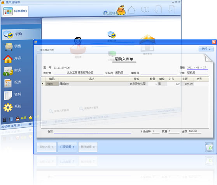Click the 打印单据 print button

67,147
